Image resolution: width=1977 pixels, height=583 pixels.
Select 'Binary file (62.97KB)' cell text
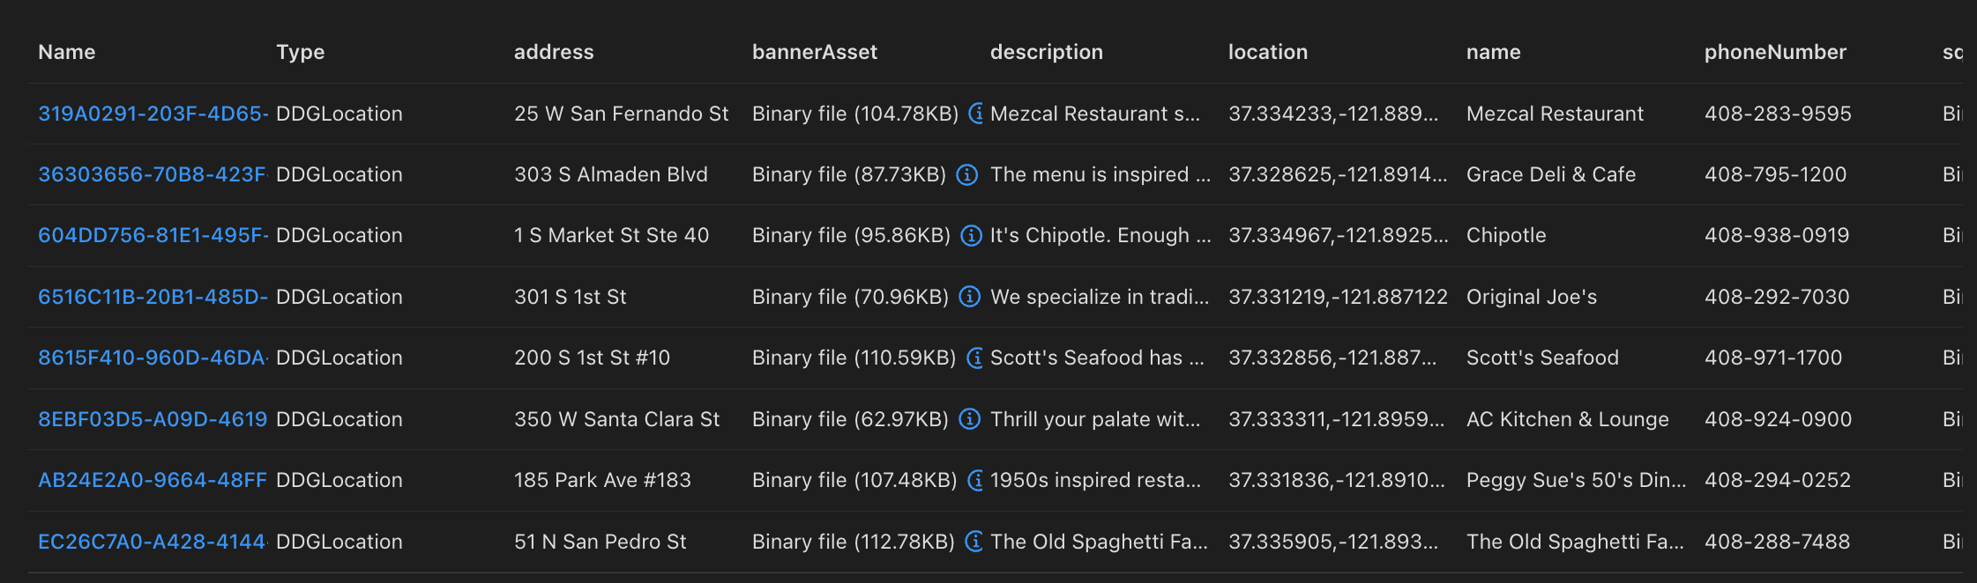[x=851, y=419]
